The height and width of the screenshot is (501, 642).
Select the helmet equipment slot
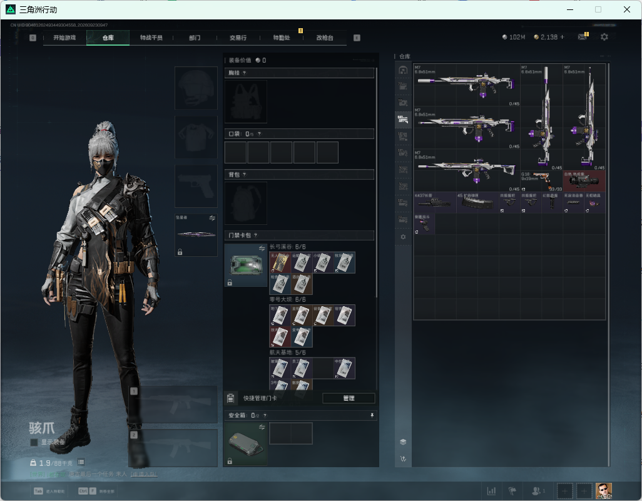click(x=196, y=88)
